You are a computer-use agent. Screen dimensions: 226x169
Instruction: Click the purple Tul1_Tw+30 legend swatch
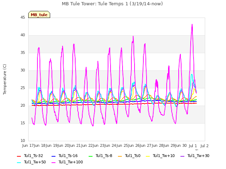[182, 156]
